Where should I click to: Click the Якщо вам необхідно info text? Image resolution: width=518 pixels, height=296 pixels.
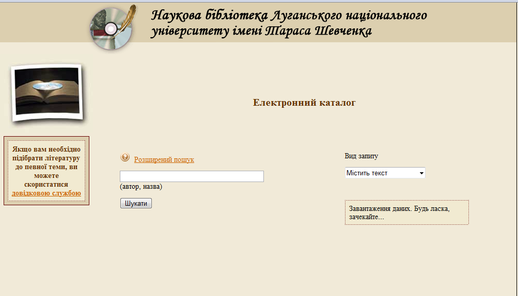[46, 167]
